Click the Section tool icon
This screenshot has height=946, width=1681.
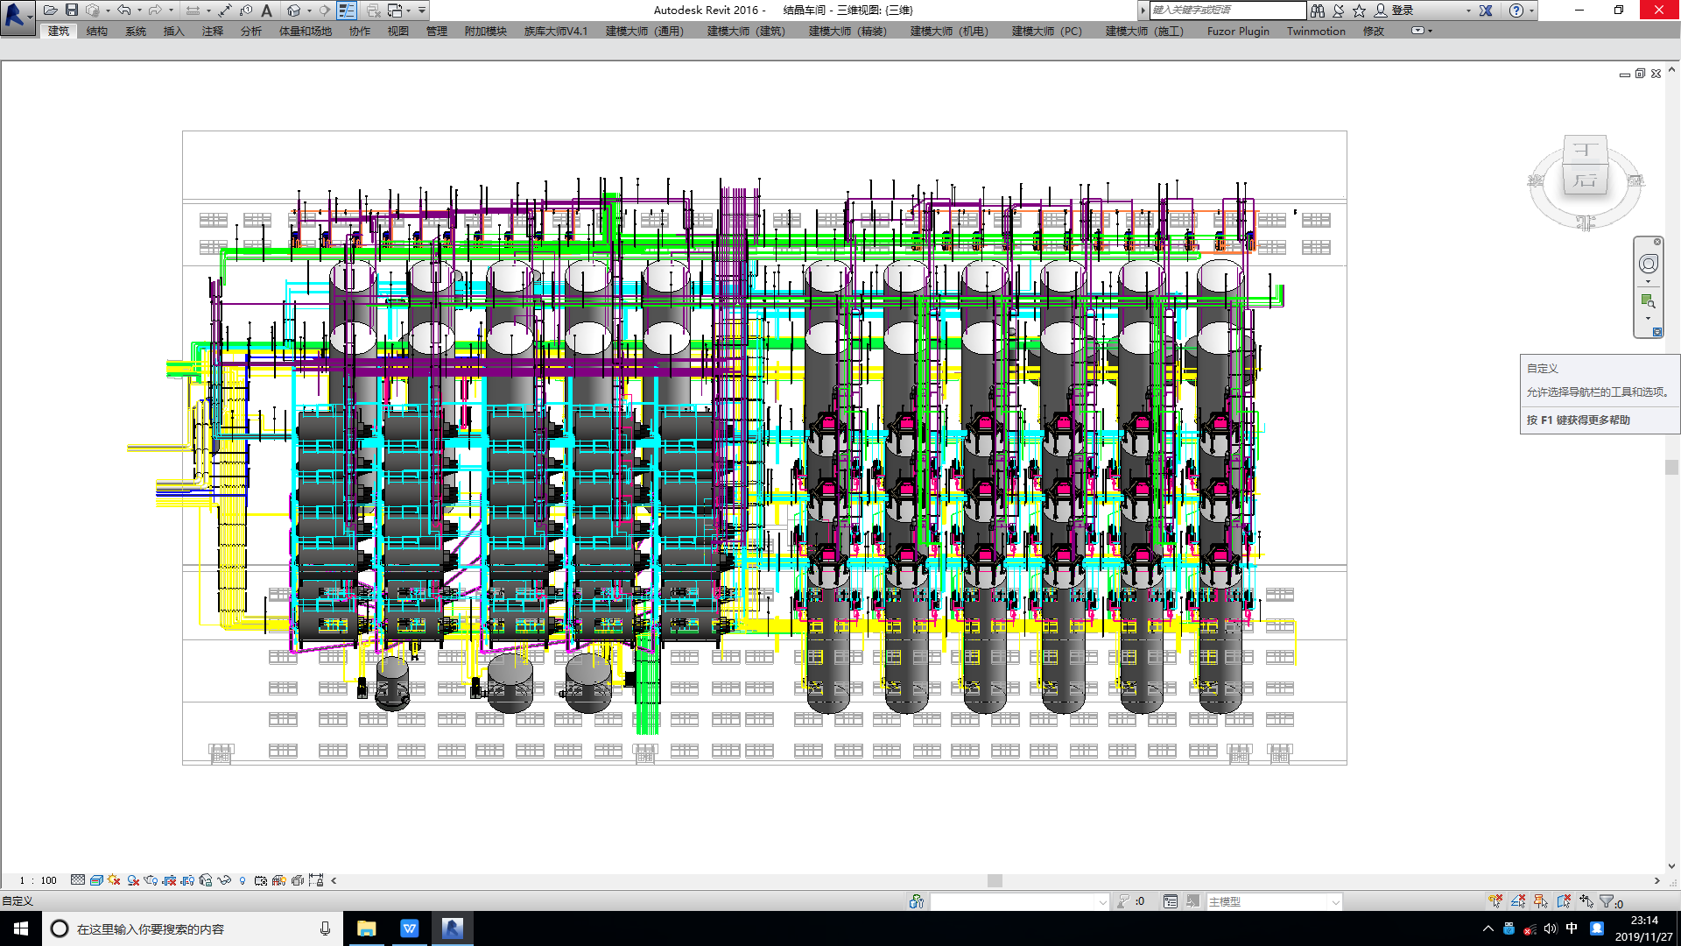[325, 11]
